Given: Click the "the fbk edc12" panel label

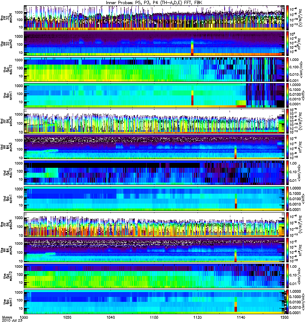Looking at the screenshot, I should point(8,276).
